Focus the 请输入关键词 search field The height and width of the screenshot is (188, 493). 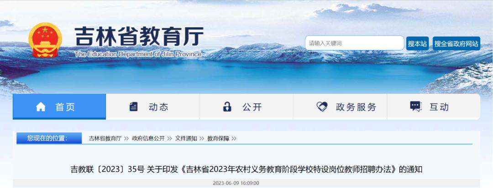(x=354, y=43)
